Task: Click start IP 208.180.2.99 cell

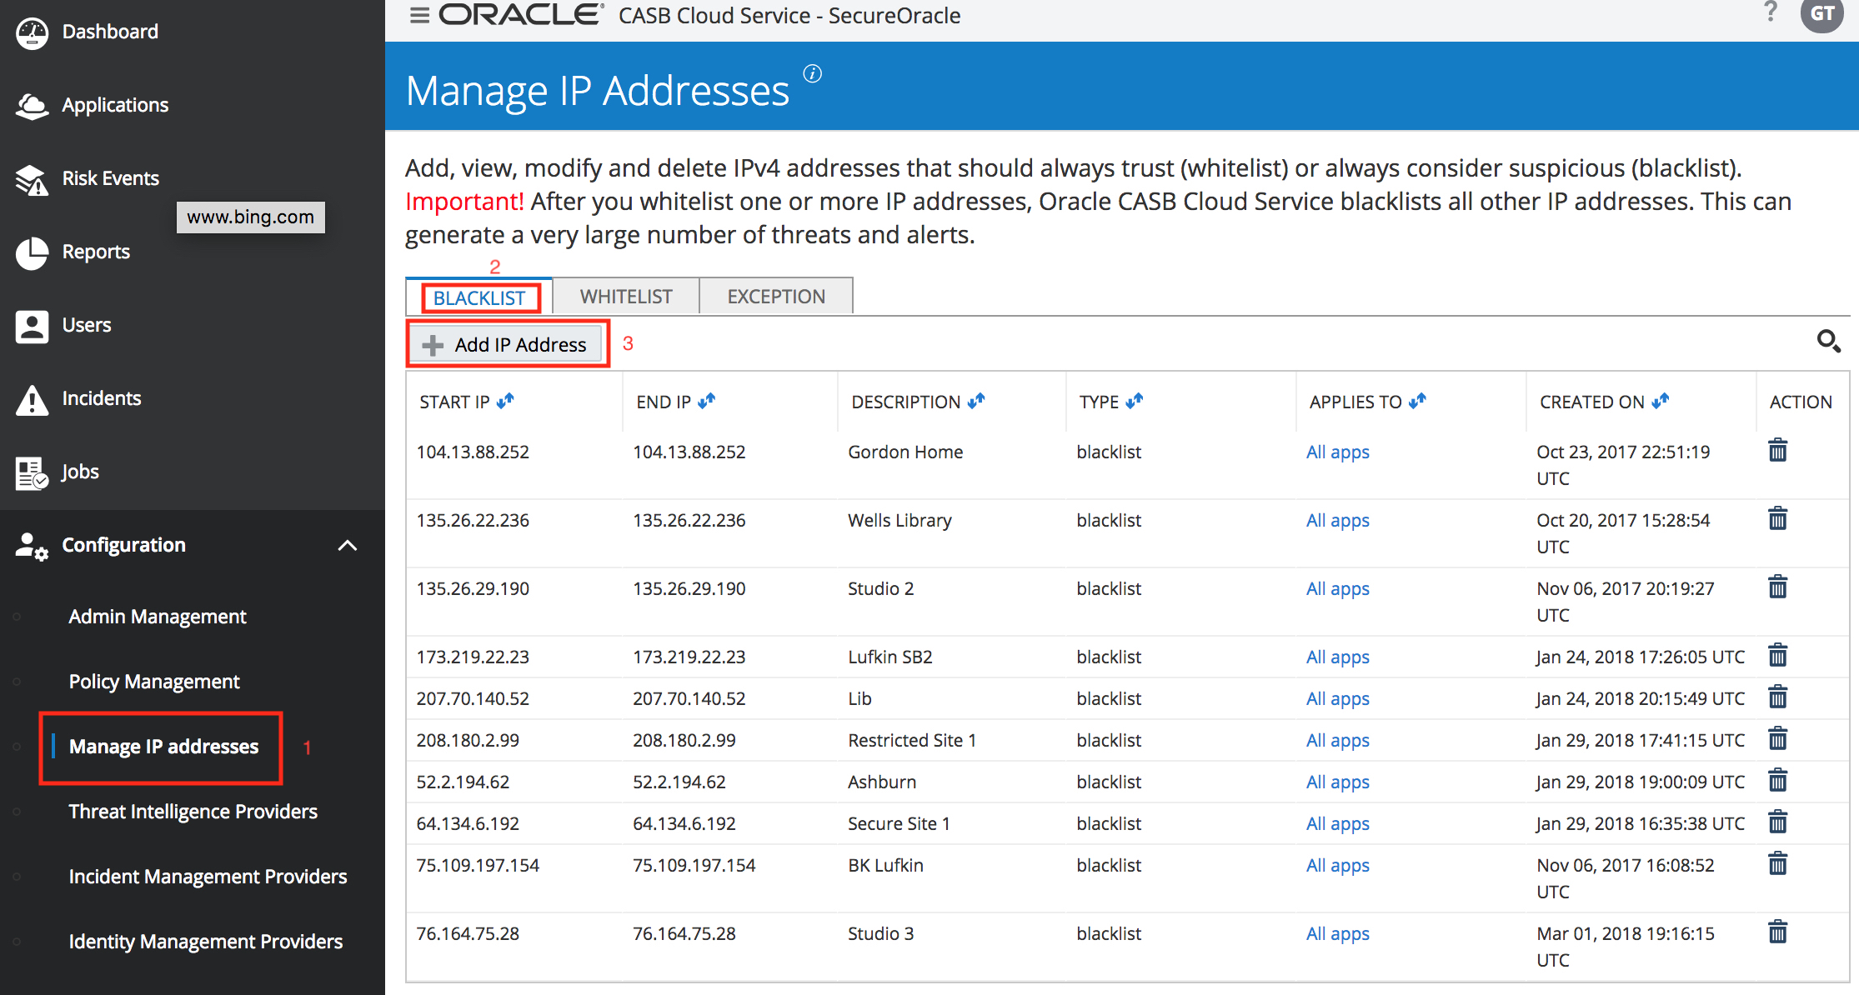Action: pos(468,740)
